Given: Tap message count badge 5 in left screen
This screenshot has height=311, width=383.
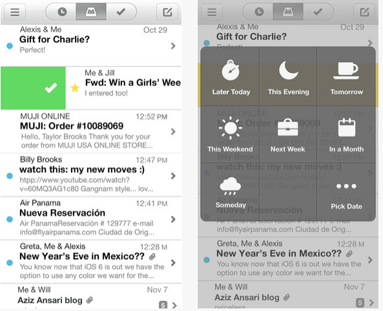Looking at the screenshot, I should 163,305.
